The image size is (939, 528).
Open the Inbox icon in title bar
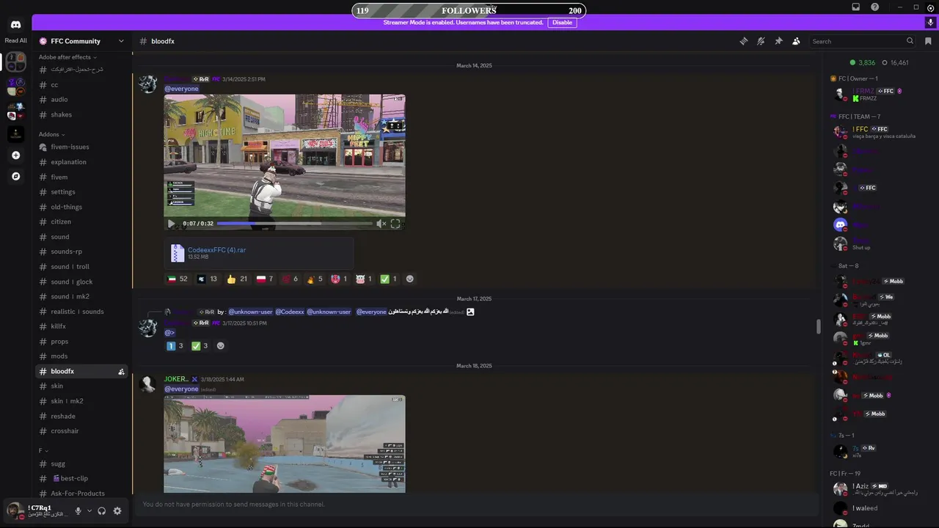[x=855, y=7]
